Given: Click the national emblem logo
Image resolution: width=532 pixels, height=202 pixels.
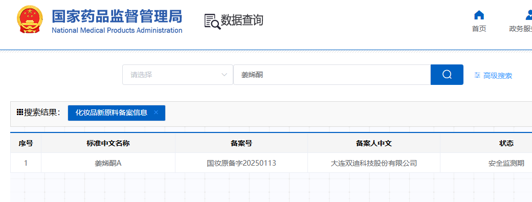Looking at the screenshot, I should click(x=30, y=19).
